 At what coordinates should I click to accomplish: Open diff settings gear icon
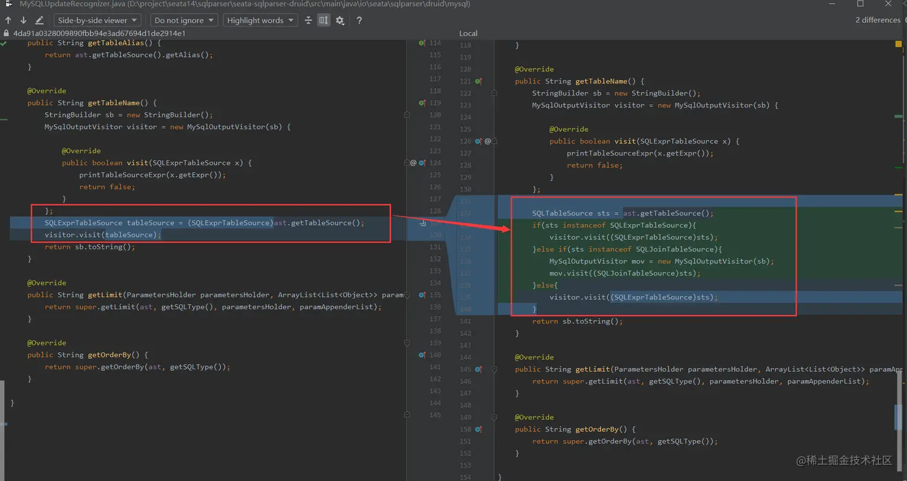(340, 20)
